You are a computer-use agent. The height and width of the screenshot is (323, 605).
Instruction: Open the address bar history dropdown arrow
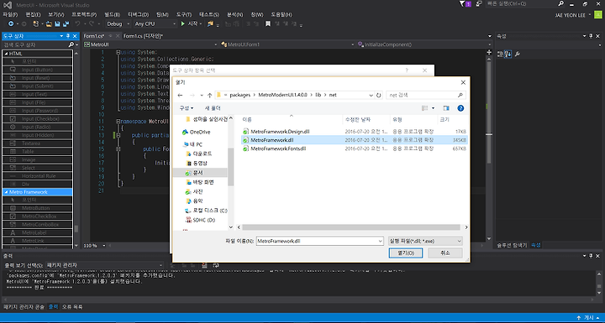tap(371, 95)
